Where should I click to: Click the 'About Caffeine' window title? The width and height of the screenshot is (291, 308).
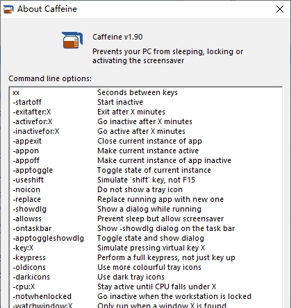[47, 9]
